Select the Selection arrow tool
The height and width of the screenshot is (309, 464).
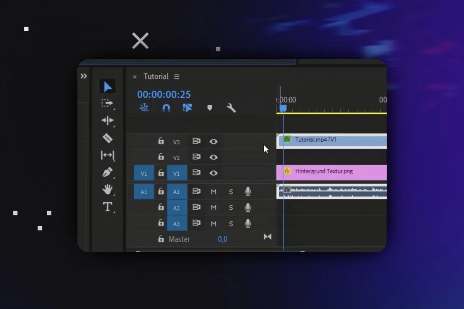(x=107, y=87)
